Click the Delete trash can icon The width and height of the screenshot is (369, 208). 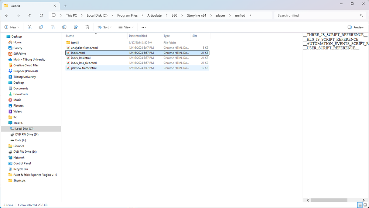pyautogui.click(x=87, y=27)
